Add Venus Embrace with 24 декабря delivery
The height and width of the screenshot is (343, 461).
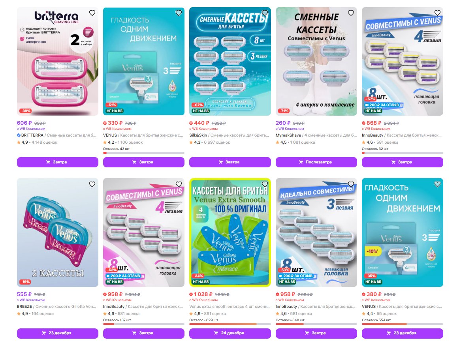point(230,333)
